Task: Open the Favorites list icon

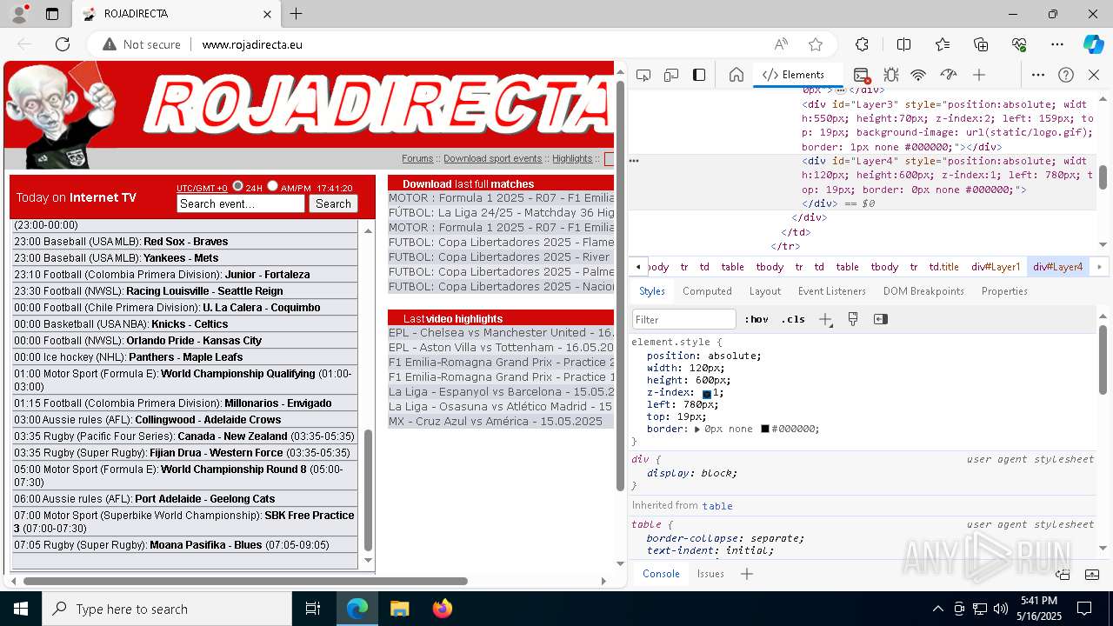Action: pyautogui.click(x=943, y=44)
